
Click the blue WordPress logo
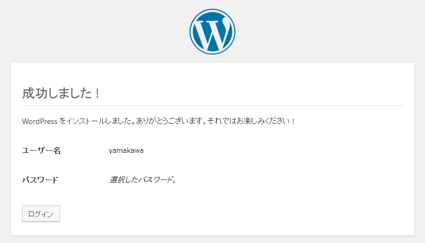coord(212,32)
